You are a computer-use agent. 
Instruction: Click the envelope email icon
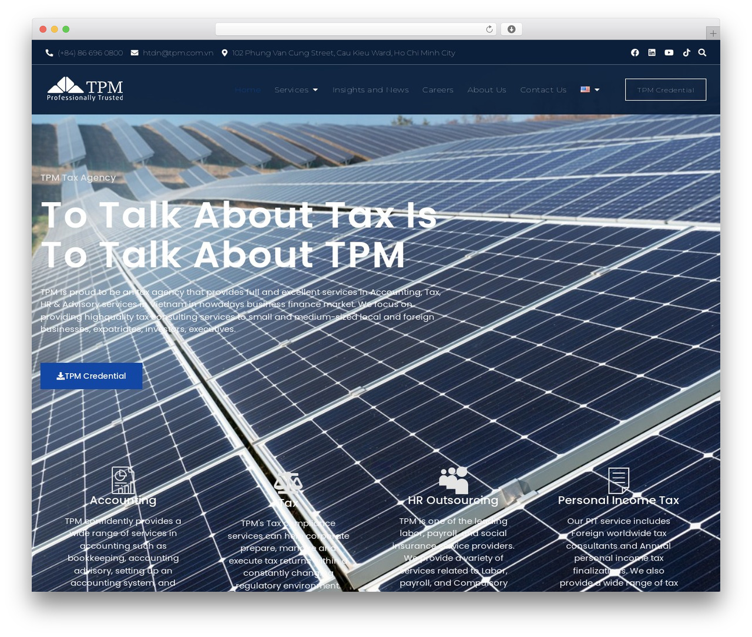pos(135,53)
